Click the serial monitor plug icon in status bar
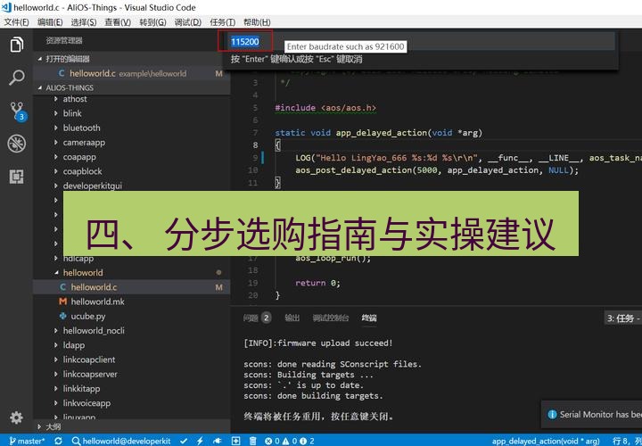This screenshot has height=446, width=642. coord(218,441)
